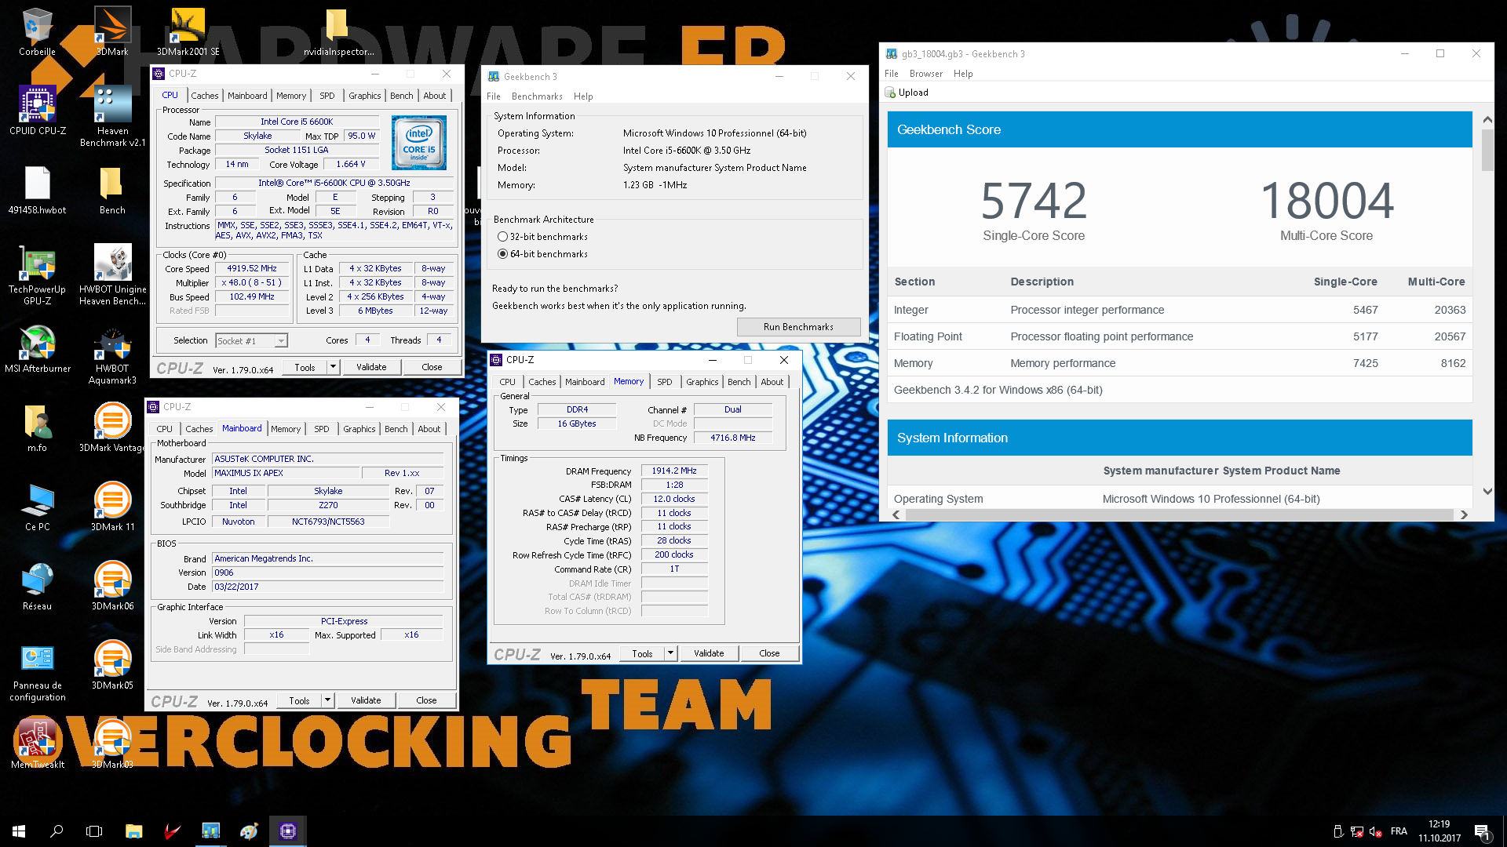Launch 3DMark 11 shortcut
The width and height of the screenshot is (1507, 847).
pos(112,507)
